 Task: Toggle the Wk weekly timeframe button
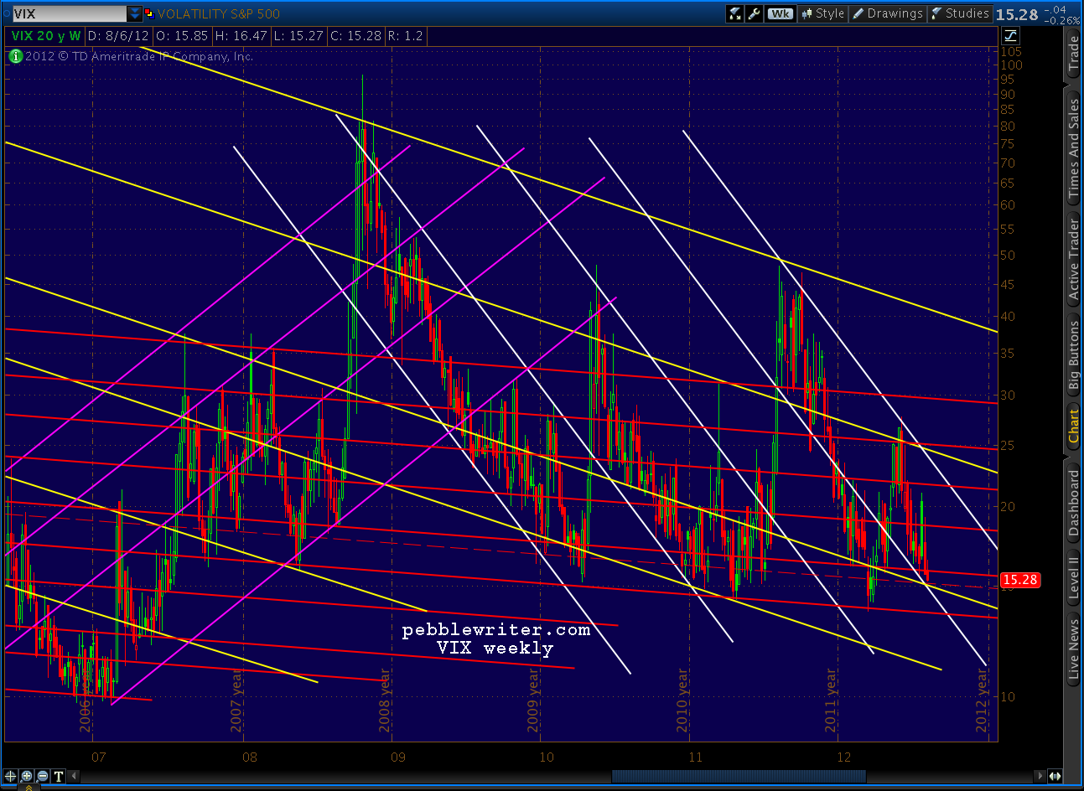click(x=780, y=13)
